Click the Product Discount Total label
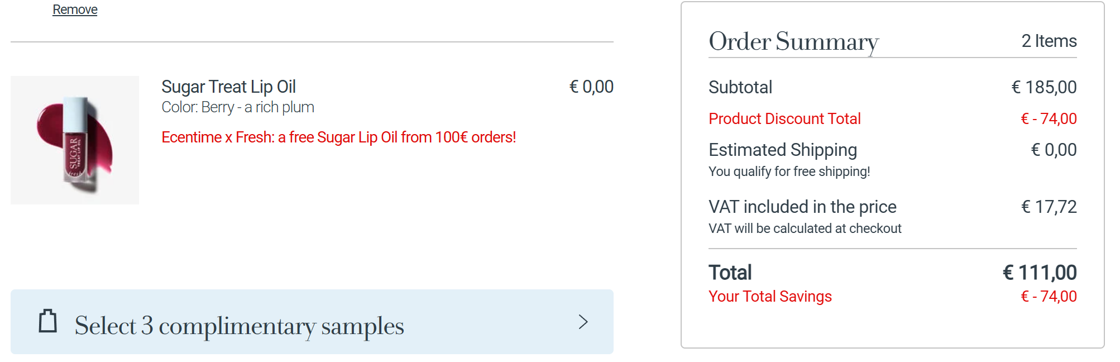 (784, 118)
